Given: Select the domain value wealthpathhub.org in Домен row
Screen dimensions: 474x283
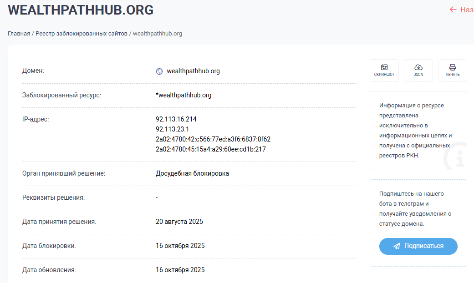Looking at the screenshot, I should point(193,71).
